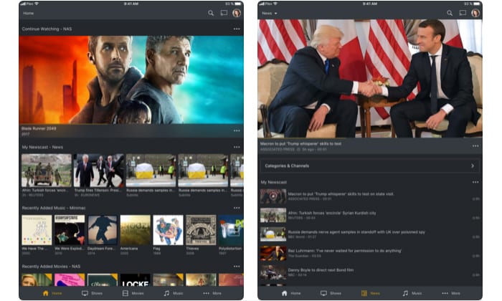Play the Blade Runner 2049 hero banner
Viewport: 502px width, 301px height.
click(131, 80)
